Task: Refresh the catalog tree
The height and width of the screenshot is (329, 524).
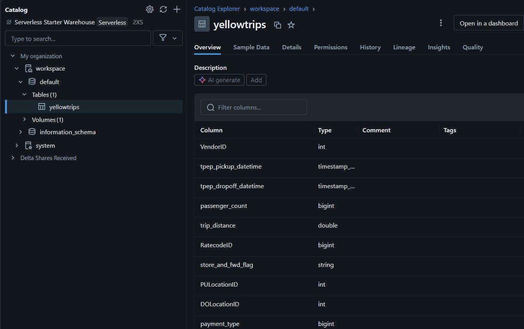Action: click(x=163, y=9)
